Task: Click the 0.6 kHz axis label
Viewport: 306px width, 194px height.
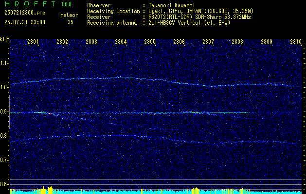Action: (4, 184)
